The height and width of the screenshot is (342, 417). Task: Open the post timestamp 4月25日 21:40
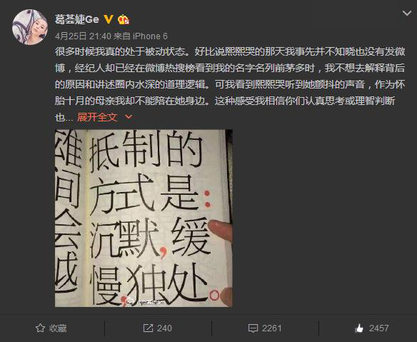point(83,36)
